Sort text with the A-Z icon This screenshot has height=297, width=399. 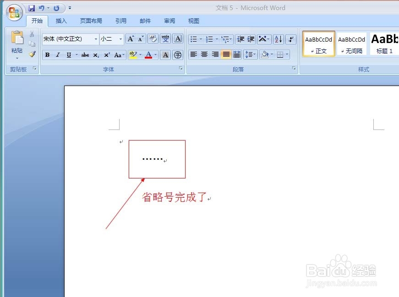tap(279, 39)
